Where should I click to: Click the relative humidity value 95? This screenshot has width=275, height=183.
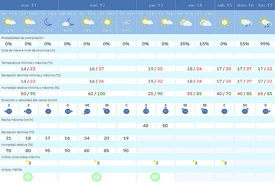[x=48, y=150]
